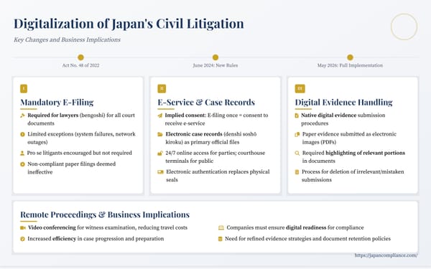Click 'Need for refined evidence strategies' text
This screenshot has height=269, width=431.
[268, 239]
